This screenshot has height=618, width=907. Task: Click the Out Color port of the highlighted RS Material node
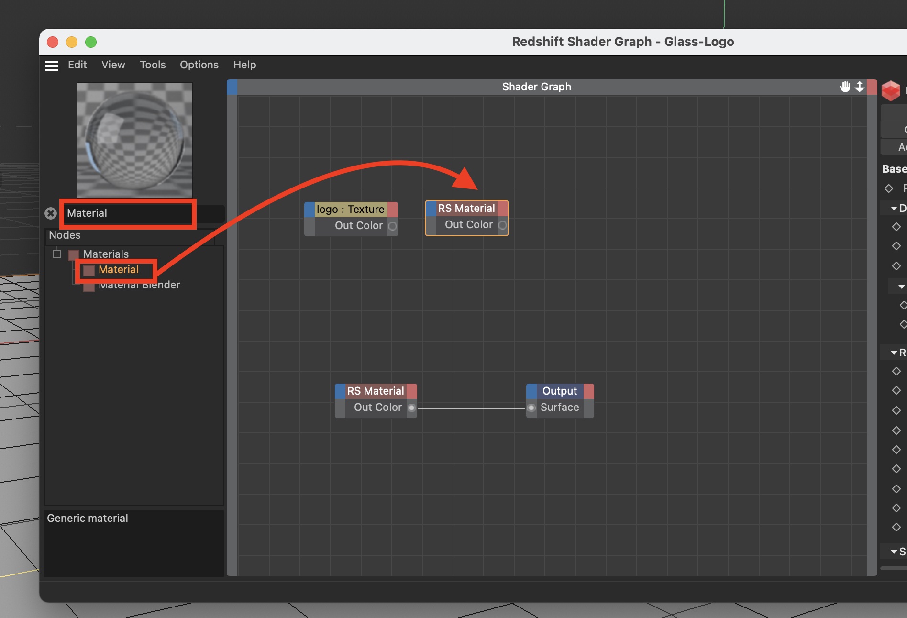pos(502,225)
